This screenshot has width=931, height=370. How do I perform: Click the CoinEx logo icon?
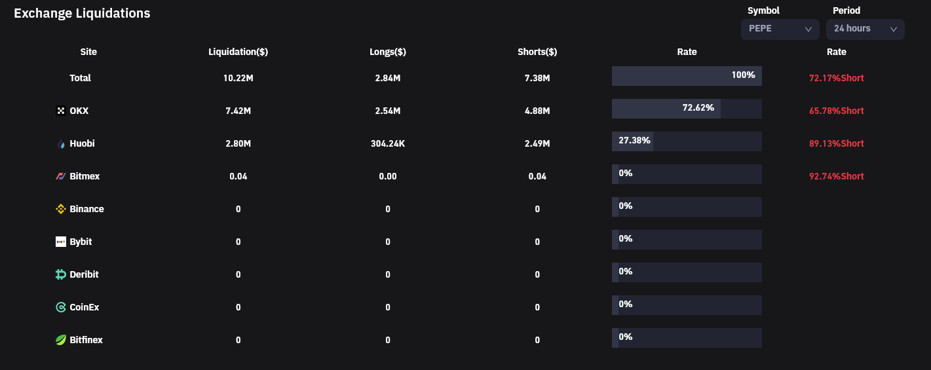(x=61, y=308)
